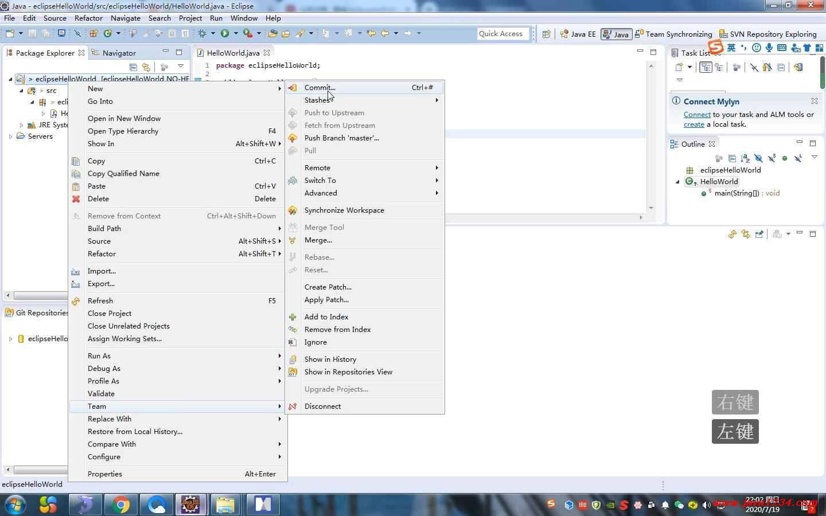Image resolution: width=826 pixels, height=516 pixels.
Task: Toggle Hide Local Types in Outline toolbar
Action: pos(798,158)
